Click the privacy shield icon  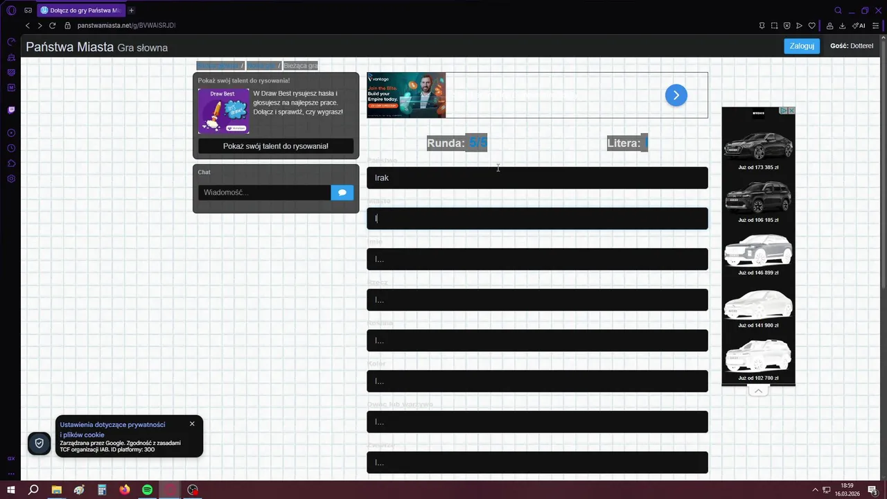[x=39, y=443]
